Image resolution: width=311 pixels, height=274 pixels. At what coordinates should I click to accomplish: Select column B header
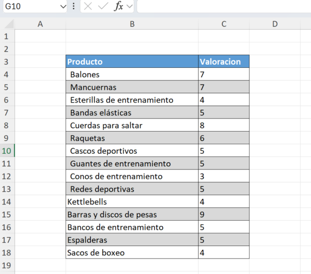coord(132,24)
